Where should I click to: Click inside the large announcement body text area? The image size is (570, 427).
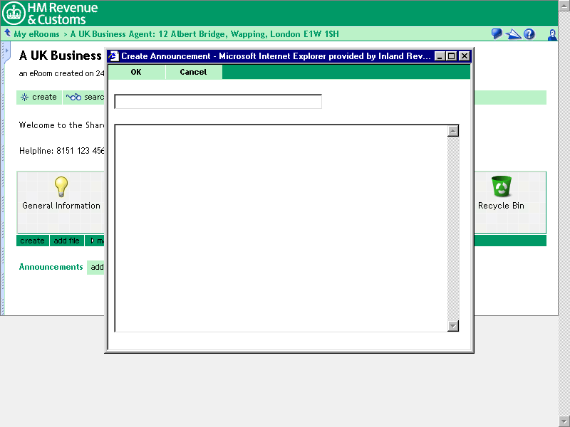(x=281, y=228)
